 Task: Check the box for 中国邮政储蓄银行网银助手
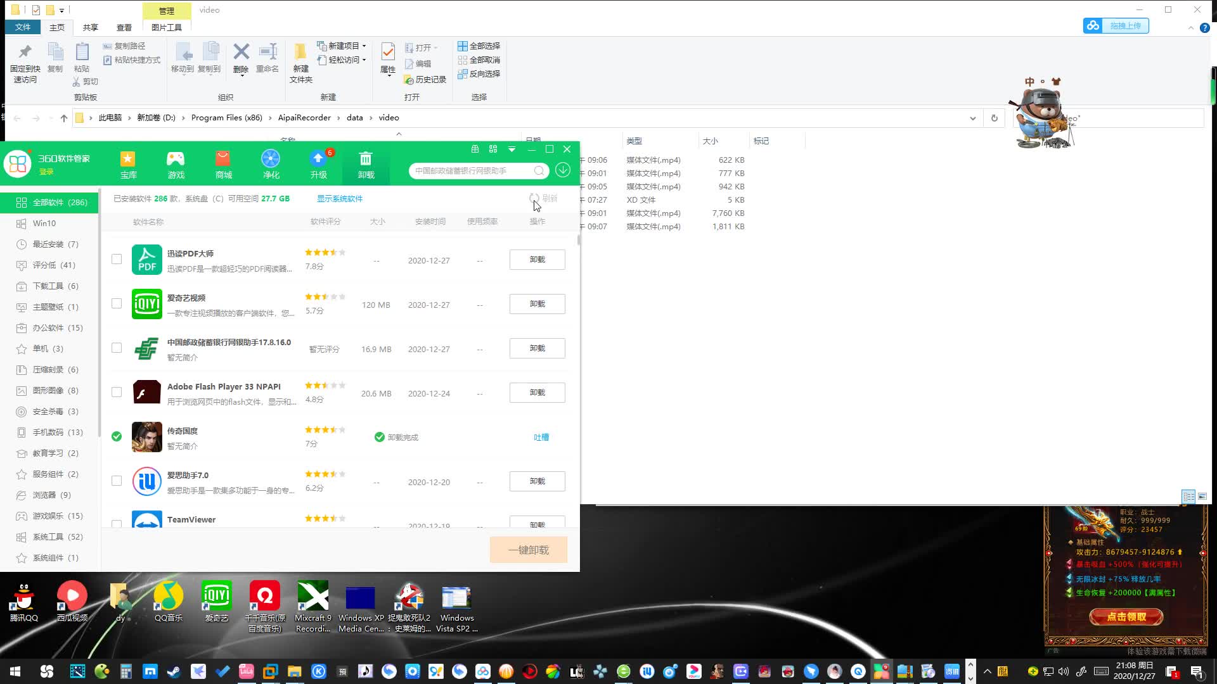pos(117,348)
